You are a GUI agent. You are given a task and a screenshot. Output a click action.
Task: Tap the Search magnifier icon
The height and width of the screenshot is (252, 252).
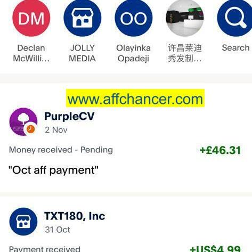click(x=235, y=18)
